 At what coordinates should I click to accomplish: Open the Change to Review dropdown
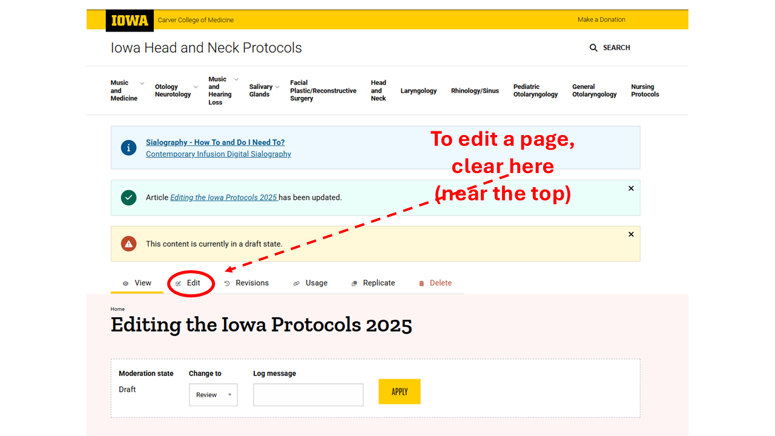[213, 394]
